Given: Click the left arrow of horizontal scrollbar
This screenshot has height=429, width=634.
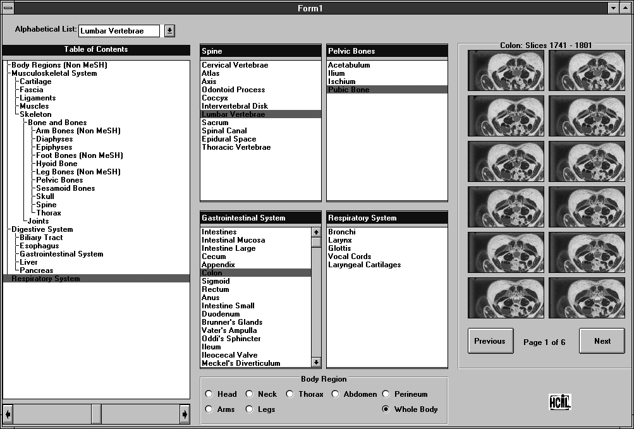Looking at the screenshot, I should pyautogui.click(x=8, y=414).
